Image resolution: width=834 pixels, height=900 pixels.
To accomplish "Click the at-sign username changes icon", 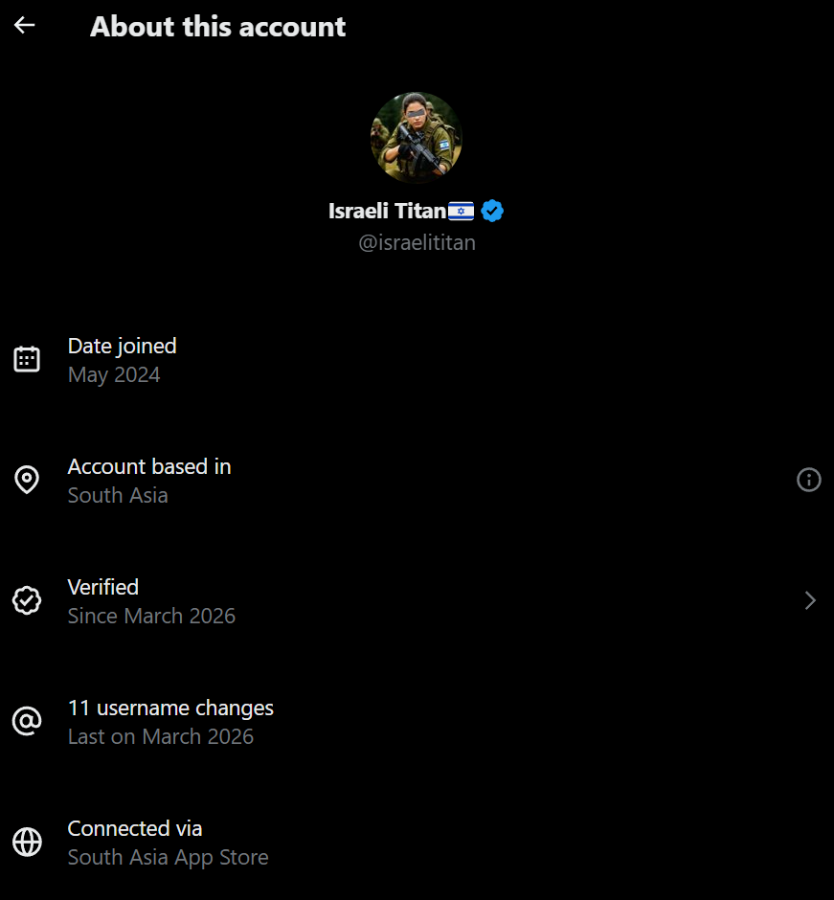I will pos(27,721).
